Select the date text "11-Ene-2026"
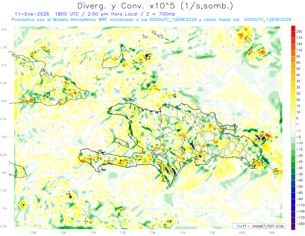Image resolution: width=305 pixels, height=236 pixels. click(x=32, y=14)
